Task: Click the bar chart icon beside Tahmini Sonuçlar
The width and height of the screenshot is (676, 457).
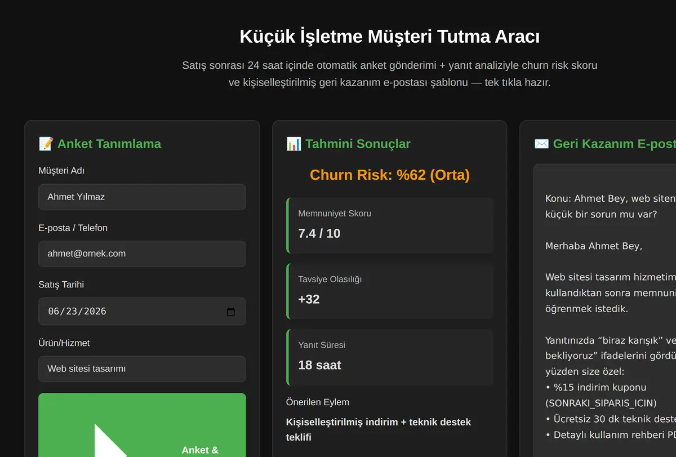Action: coord(293,144)
